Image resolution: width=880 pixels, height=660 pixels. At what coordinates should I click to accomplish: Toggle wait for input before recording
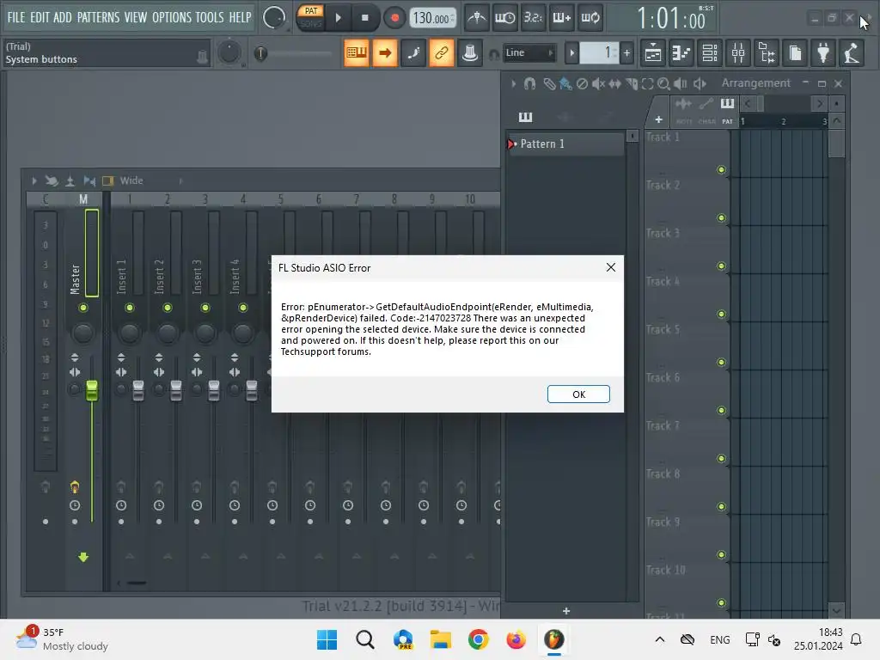(x=504, y=18)
